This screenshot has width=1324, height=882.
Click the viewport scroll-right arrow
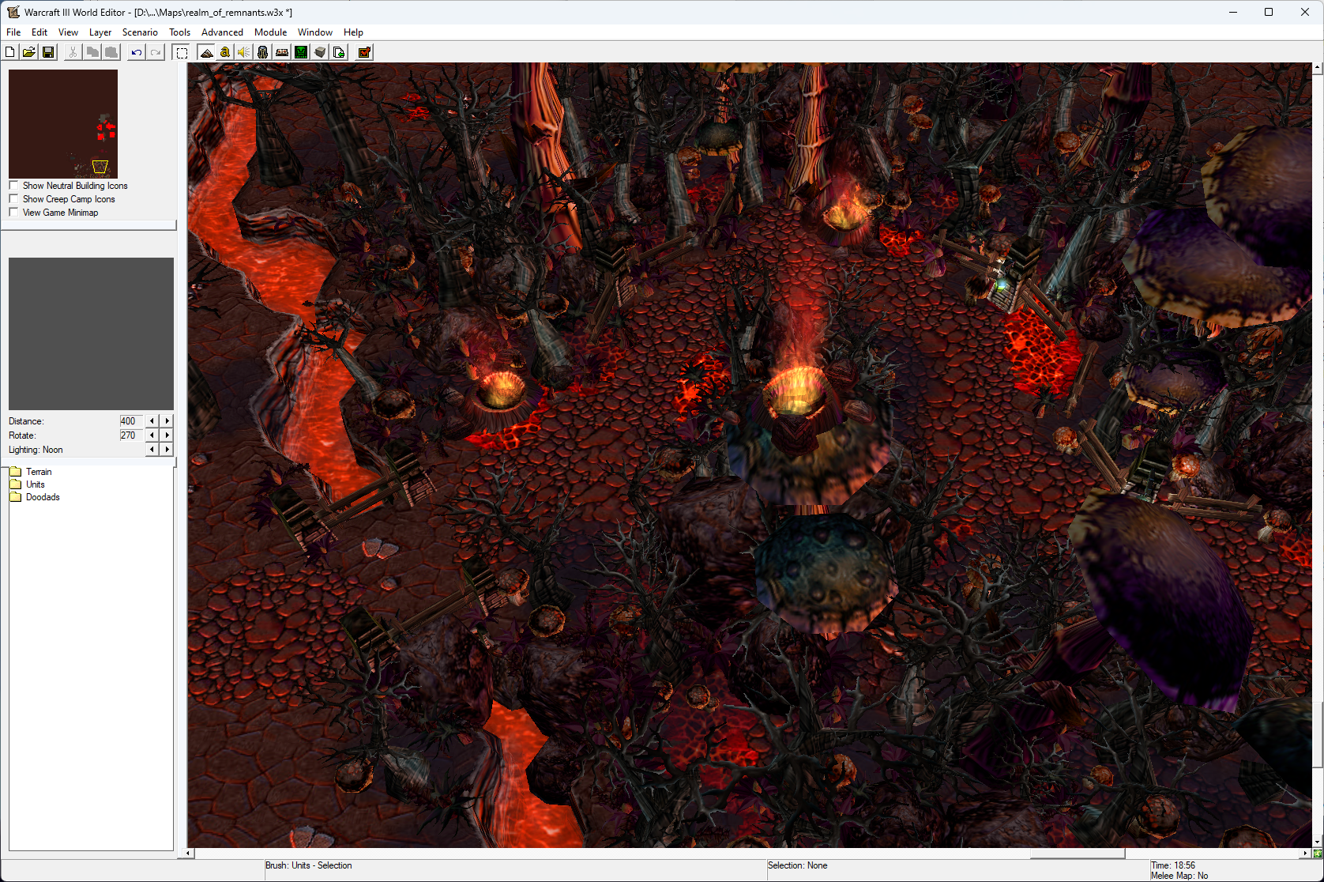click(1306, 854)
